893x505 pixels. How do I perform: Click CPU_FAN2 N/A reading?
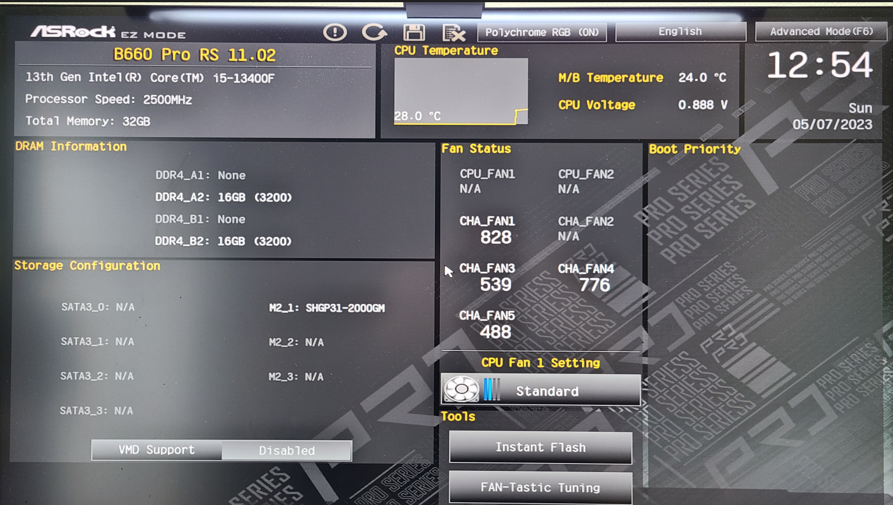coord(586,181)
